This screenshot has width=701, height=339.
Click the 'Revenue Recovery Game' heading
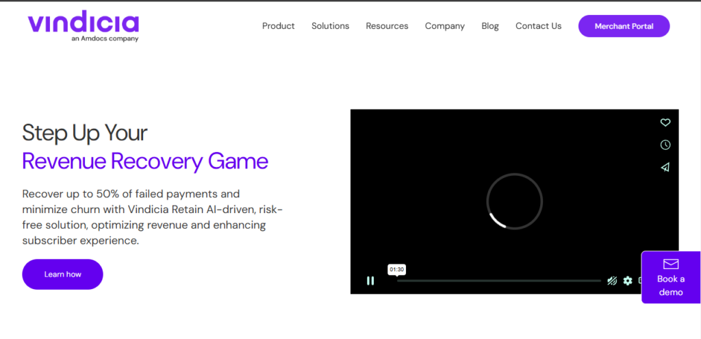(x=145, y=162)
